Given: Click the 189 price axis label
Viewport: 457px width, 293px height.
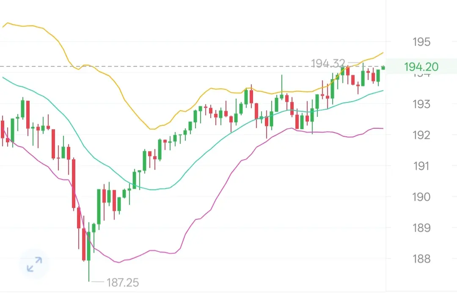Looking at the screenshot, I should 421,228.
